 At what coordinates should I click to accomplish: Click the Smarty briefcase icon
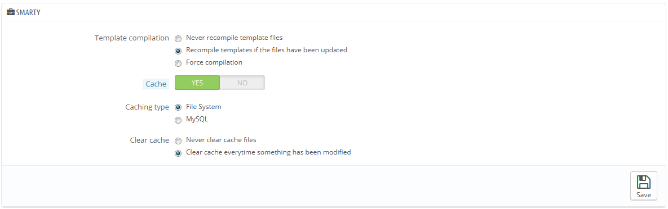click(11, 12)
